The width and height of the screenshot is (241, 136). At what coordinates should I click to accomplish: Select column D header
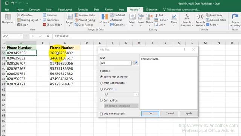tap(87, 43)
